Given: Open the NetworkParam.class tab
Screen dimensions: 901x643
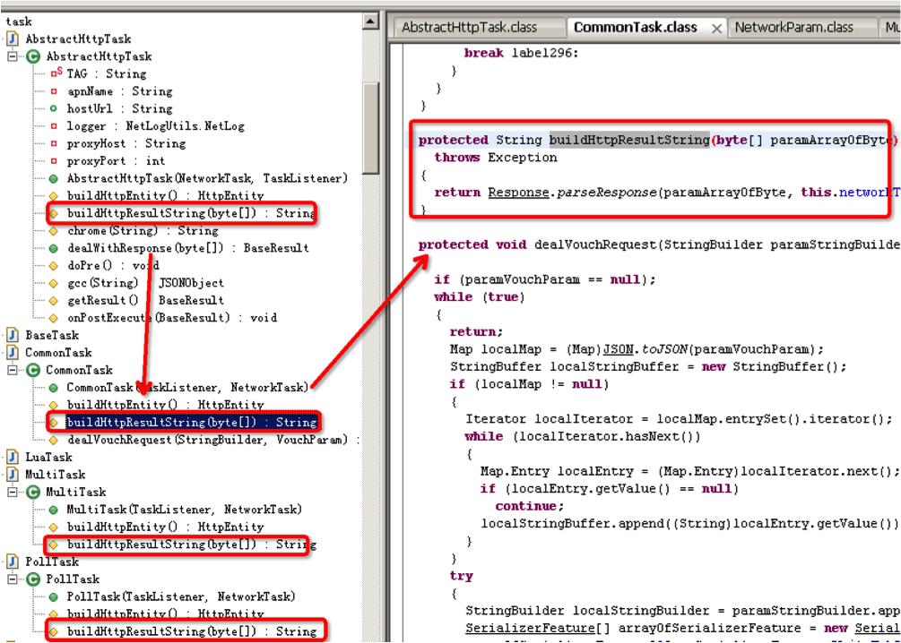Looking at the screenshot, I should tap(793, 27).
